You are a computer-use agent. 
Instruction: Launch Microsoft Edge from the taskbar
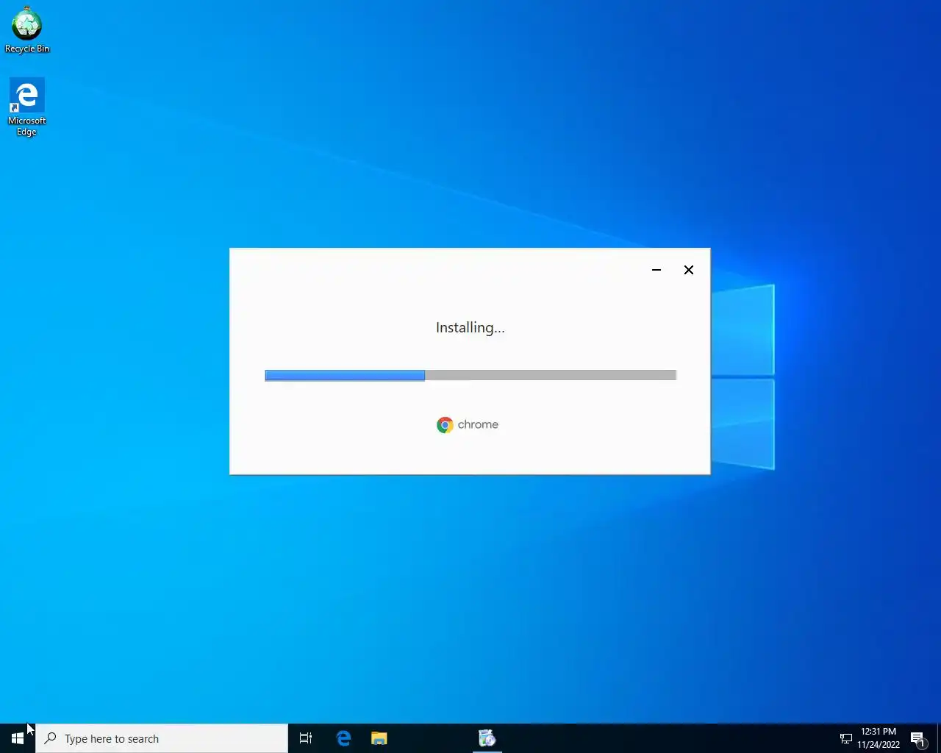pos(343,738)
